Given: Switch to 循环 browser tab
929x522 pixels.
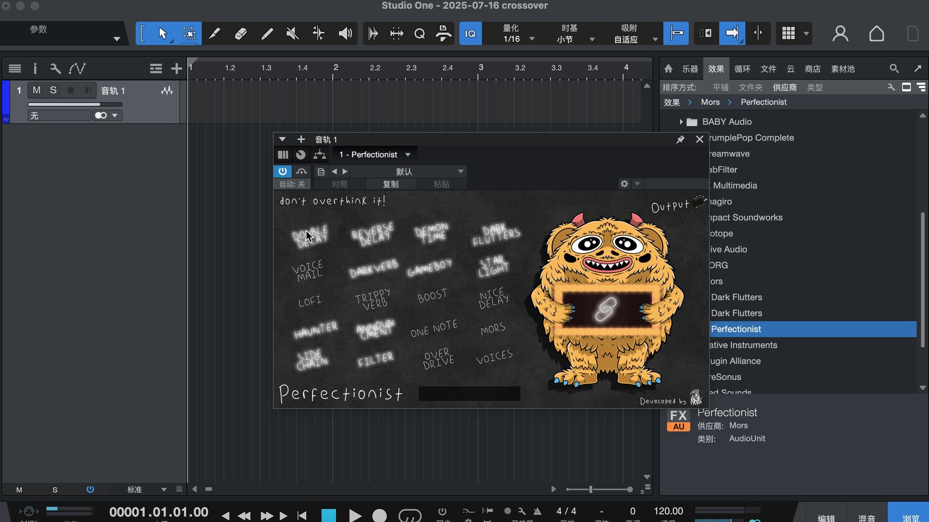Looking at the screenshot, I should tap(742, 69).
